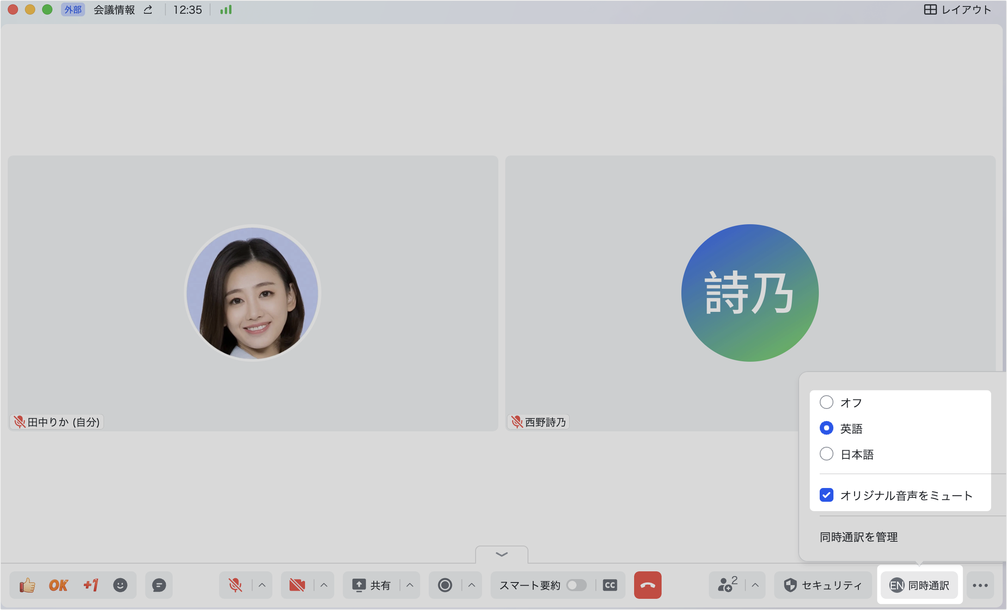This screenshot has height=610, width=1007.
Task: Open the emoji reactions smiley
Action: click(120, 585)
